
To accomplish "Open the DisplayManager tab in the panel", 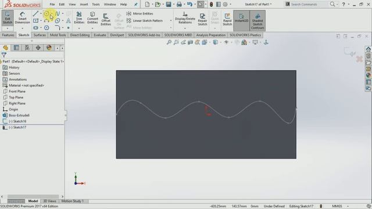I will tap(49, 48).
